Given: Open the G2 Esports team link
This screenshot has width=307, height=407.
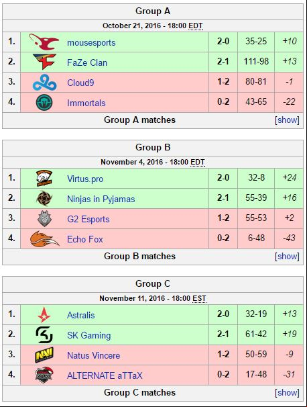Looking at the screenshot, I should click(88, 219).
